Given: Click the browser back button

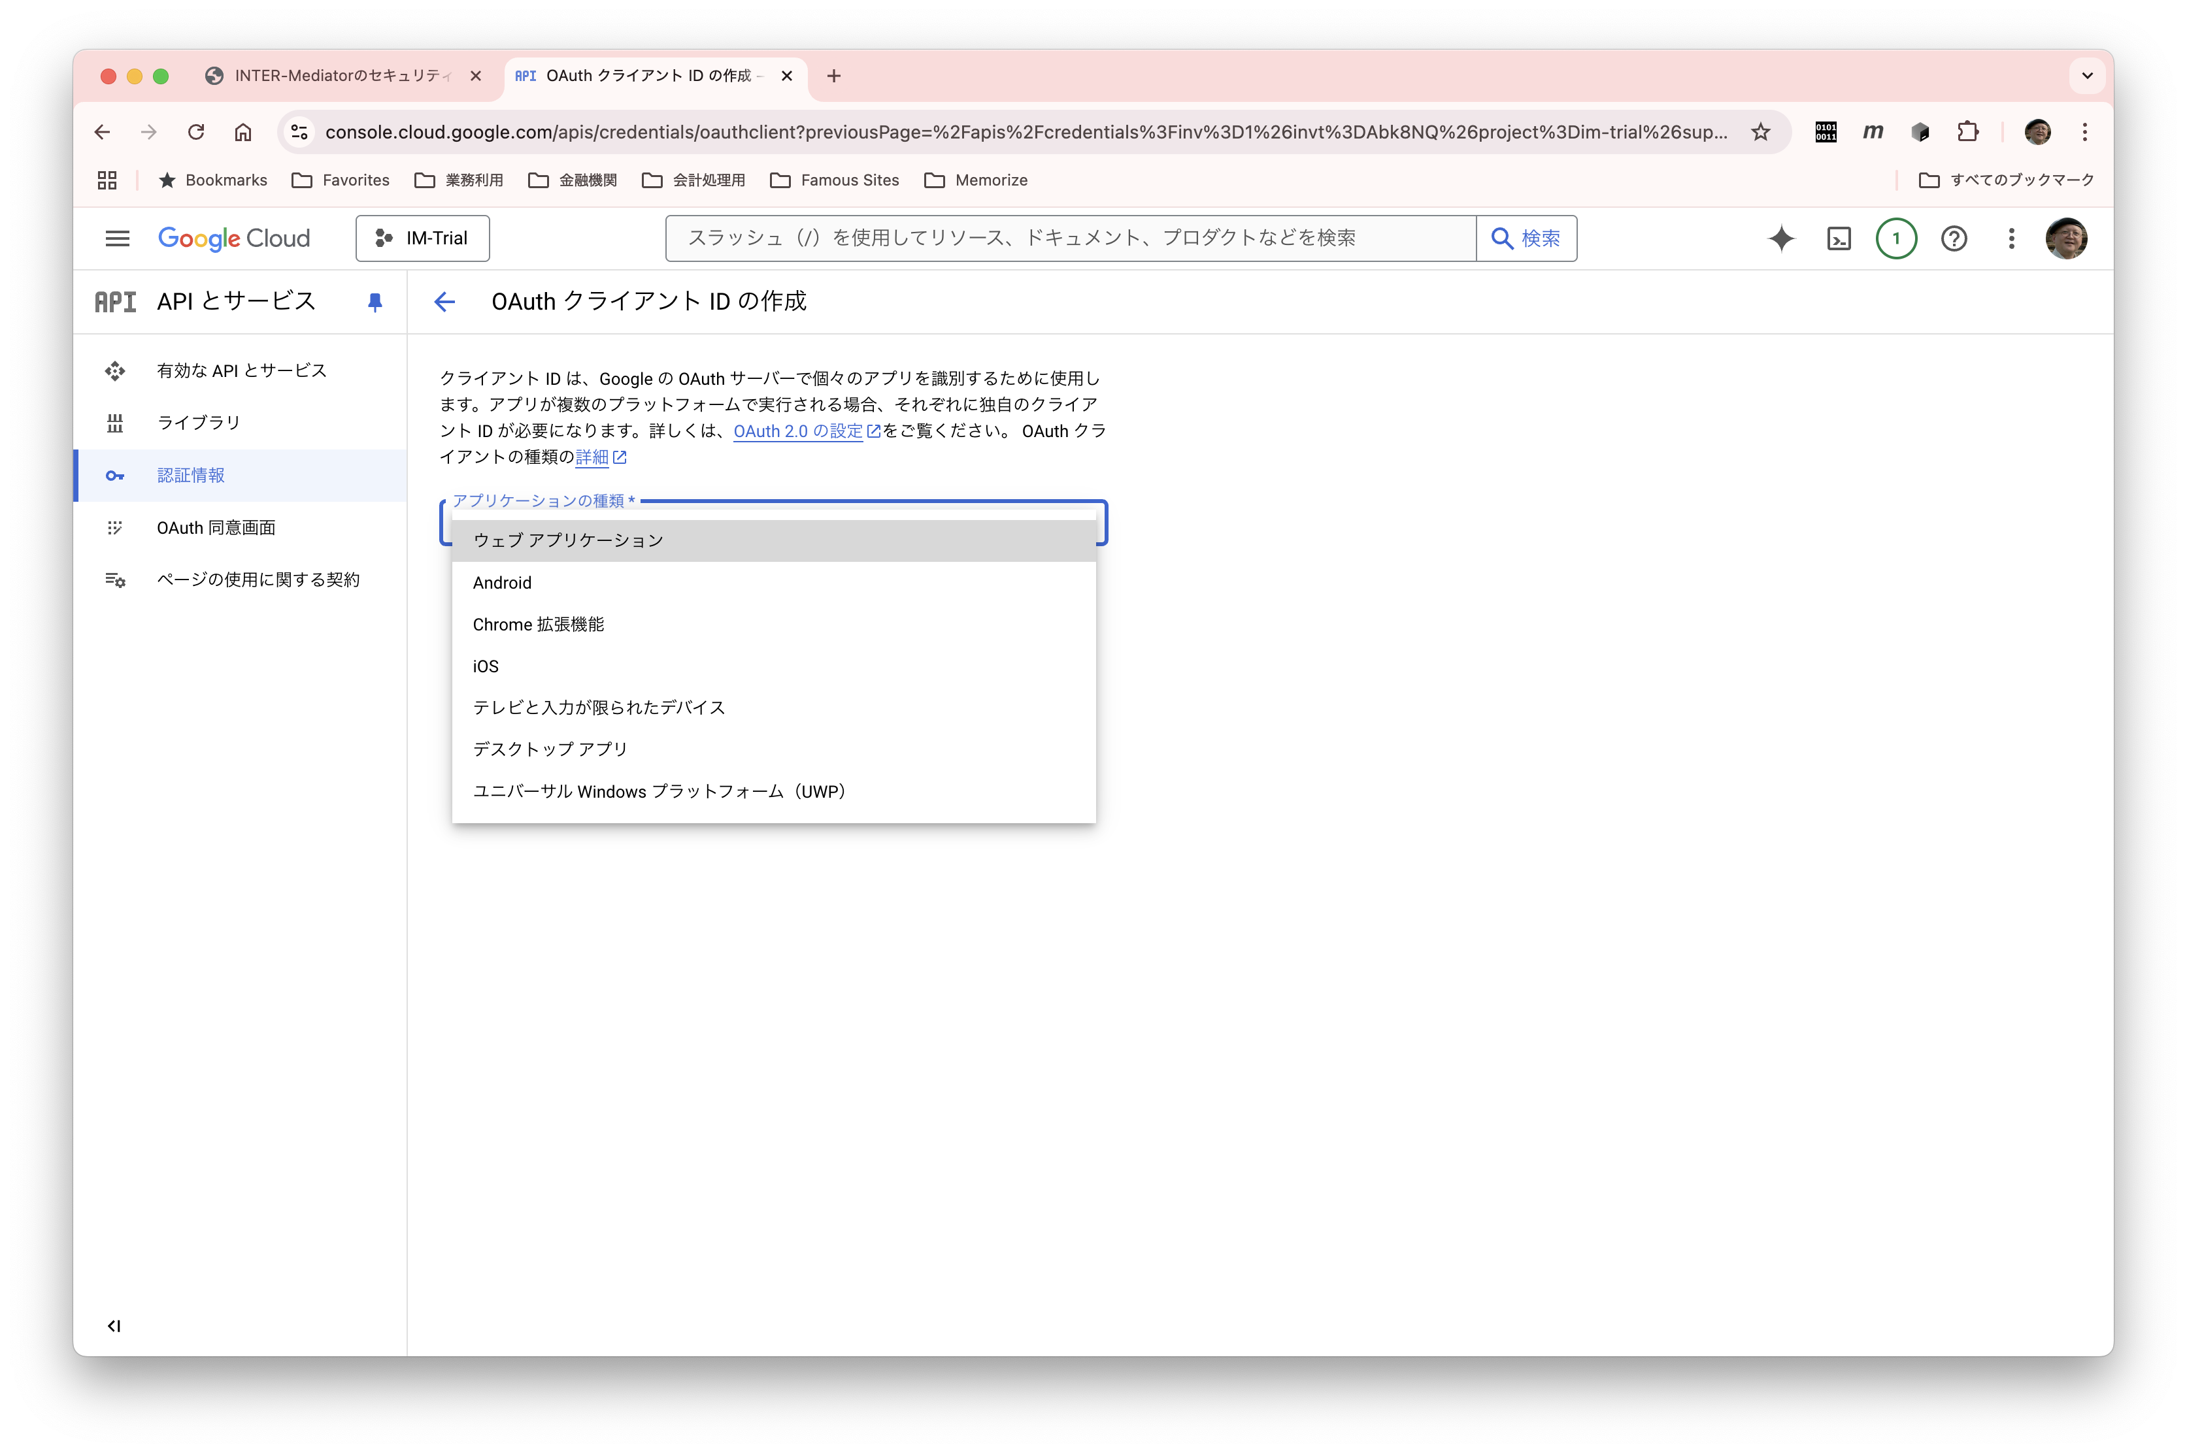Looking at the screenshot, I should 102,131.
